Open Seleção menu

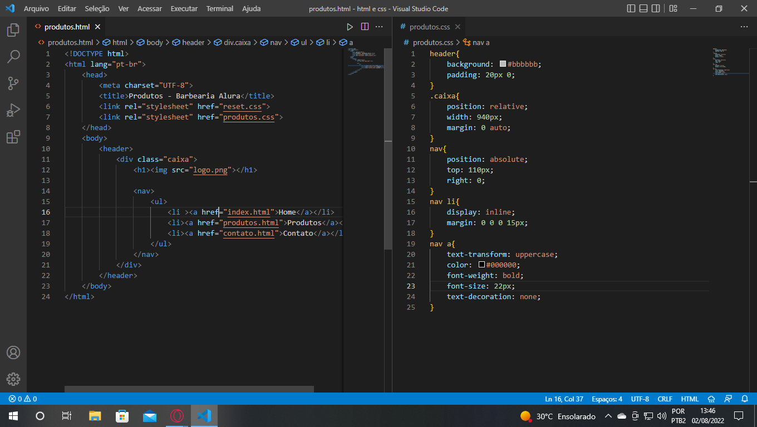[97, 9]
